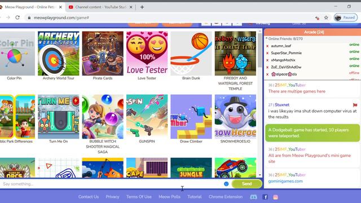361x203 pixels.
Task: Remove friend autumn_leaf with the X
Action: (x=267, y=46)
